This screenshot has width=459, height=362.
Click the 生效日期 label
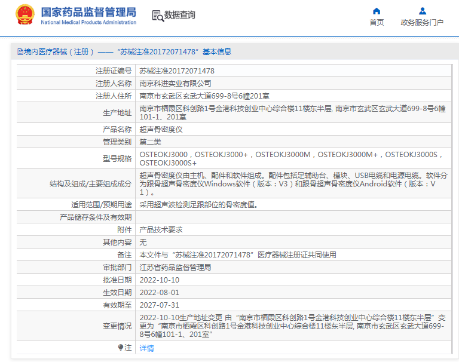pyautogui.click(x=117, y=293)
